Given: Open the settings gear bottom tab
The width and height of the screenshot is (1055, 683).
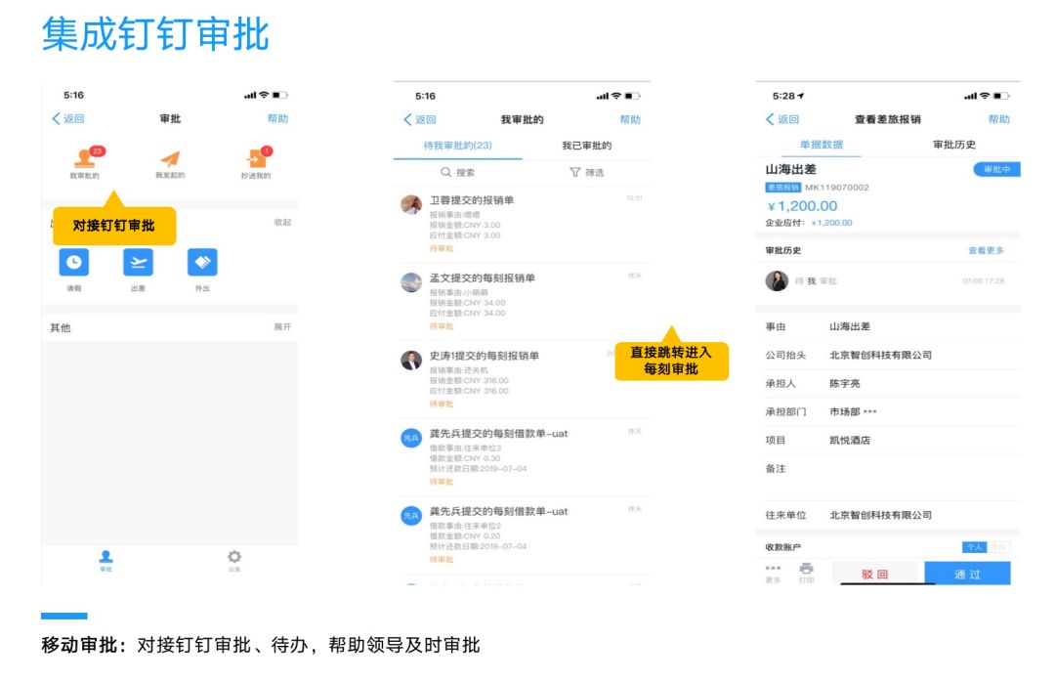Looking at the screenshot, I should [234, 557].
